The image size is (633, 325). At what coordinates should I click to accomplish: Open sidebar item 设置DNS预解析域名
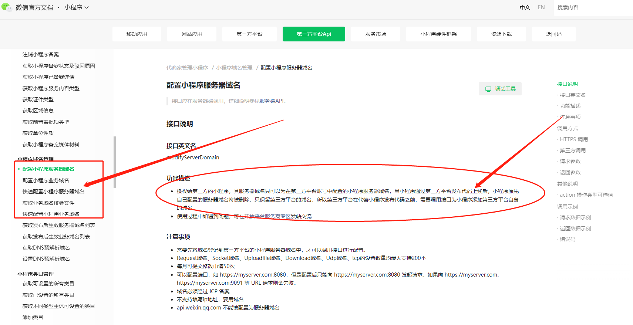(46, 259)
